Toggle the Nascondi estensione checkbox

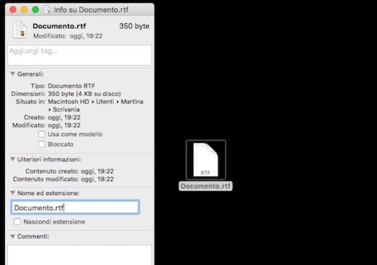pyautogui.click(x=17, y=222)
